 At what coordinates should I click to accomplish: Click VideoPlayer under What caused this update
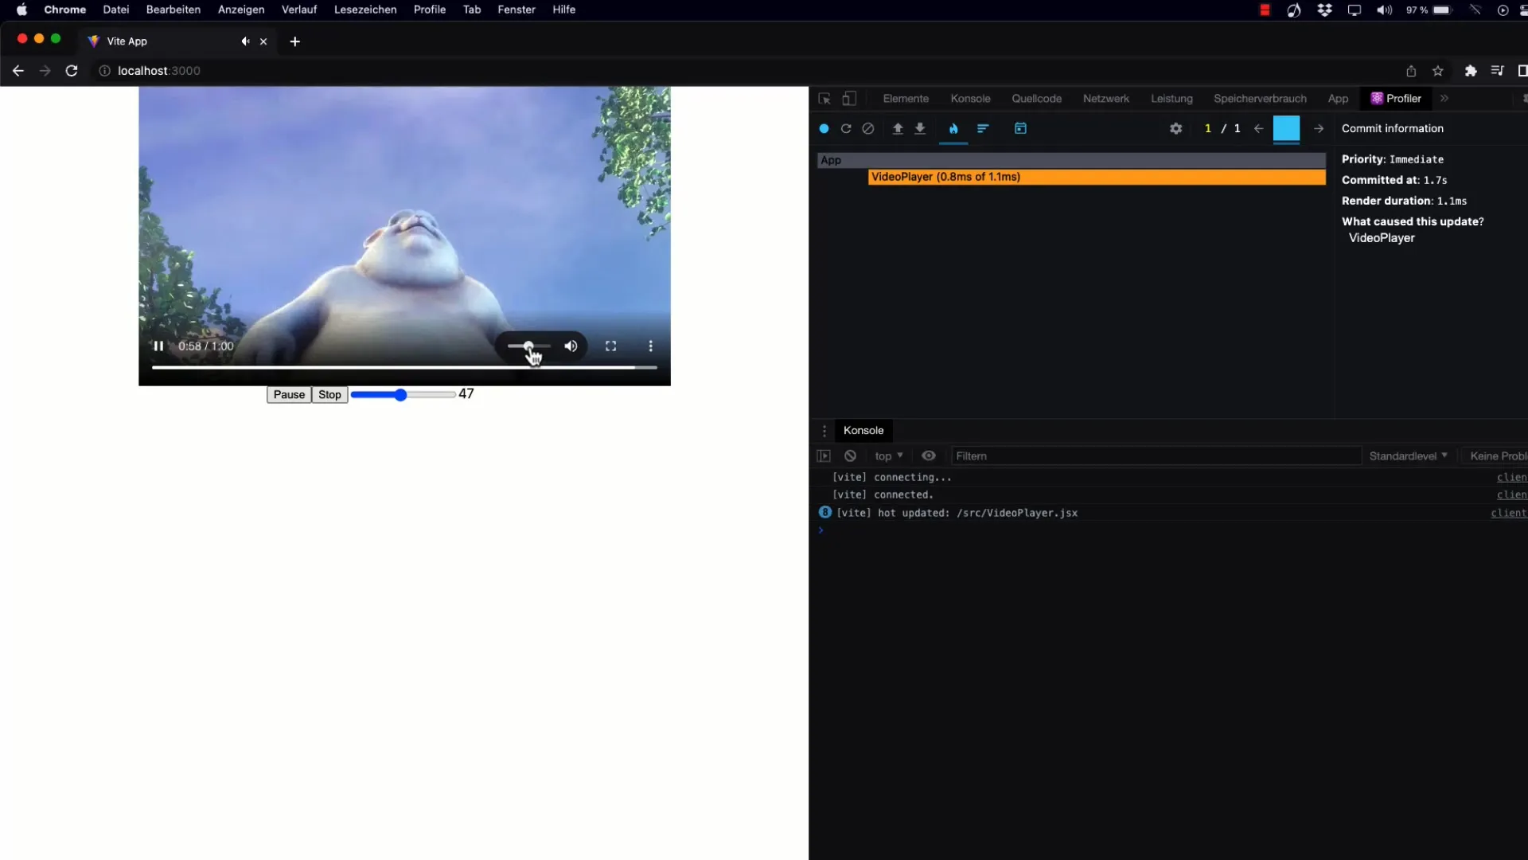pos(1382,238)
